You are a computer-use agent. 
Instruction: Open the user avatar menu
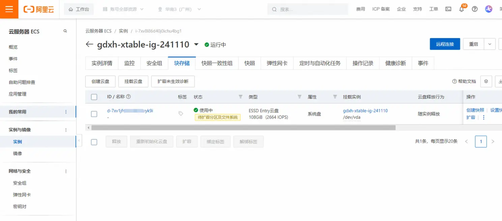coord(489,9)
